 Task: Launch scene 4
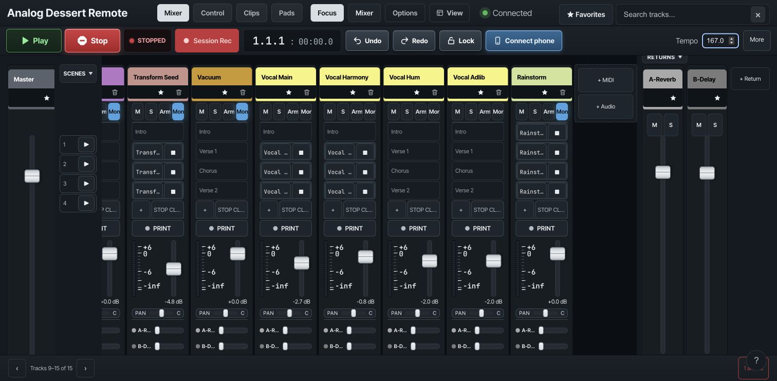[86, 203]
